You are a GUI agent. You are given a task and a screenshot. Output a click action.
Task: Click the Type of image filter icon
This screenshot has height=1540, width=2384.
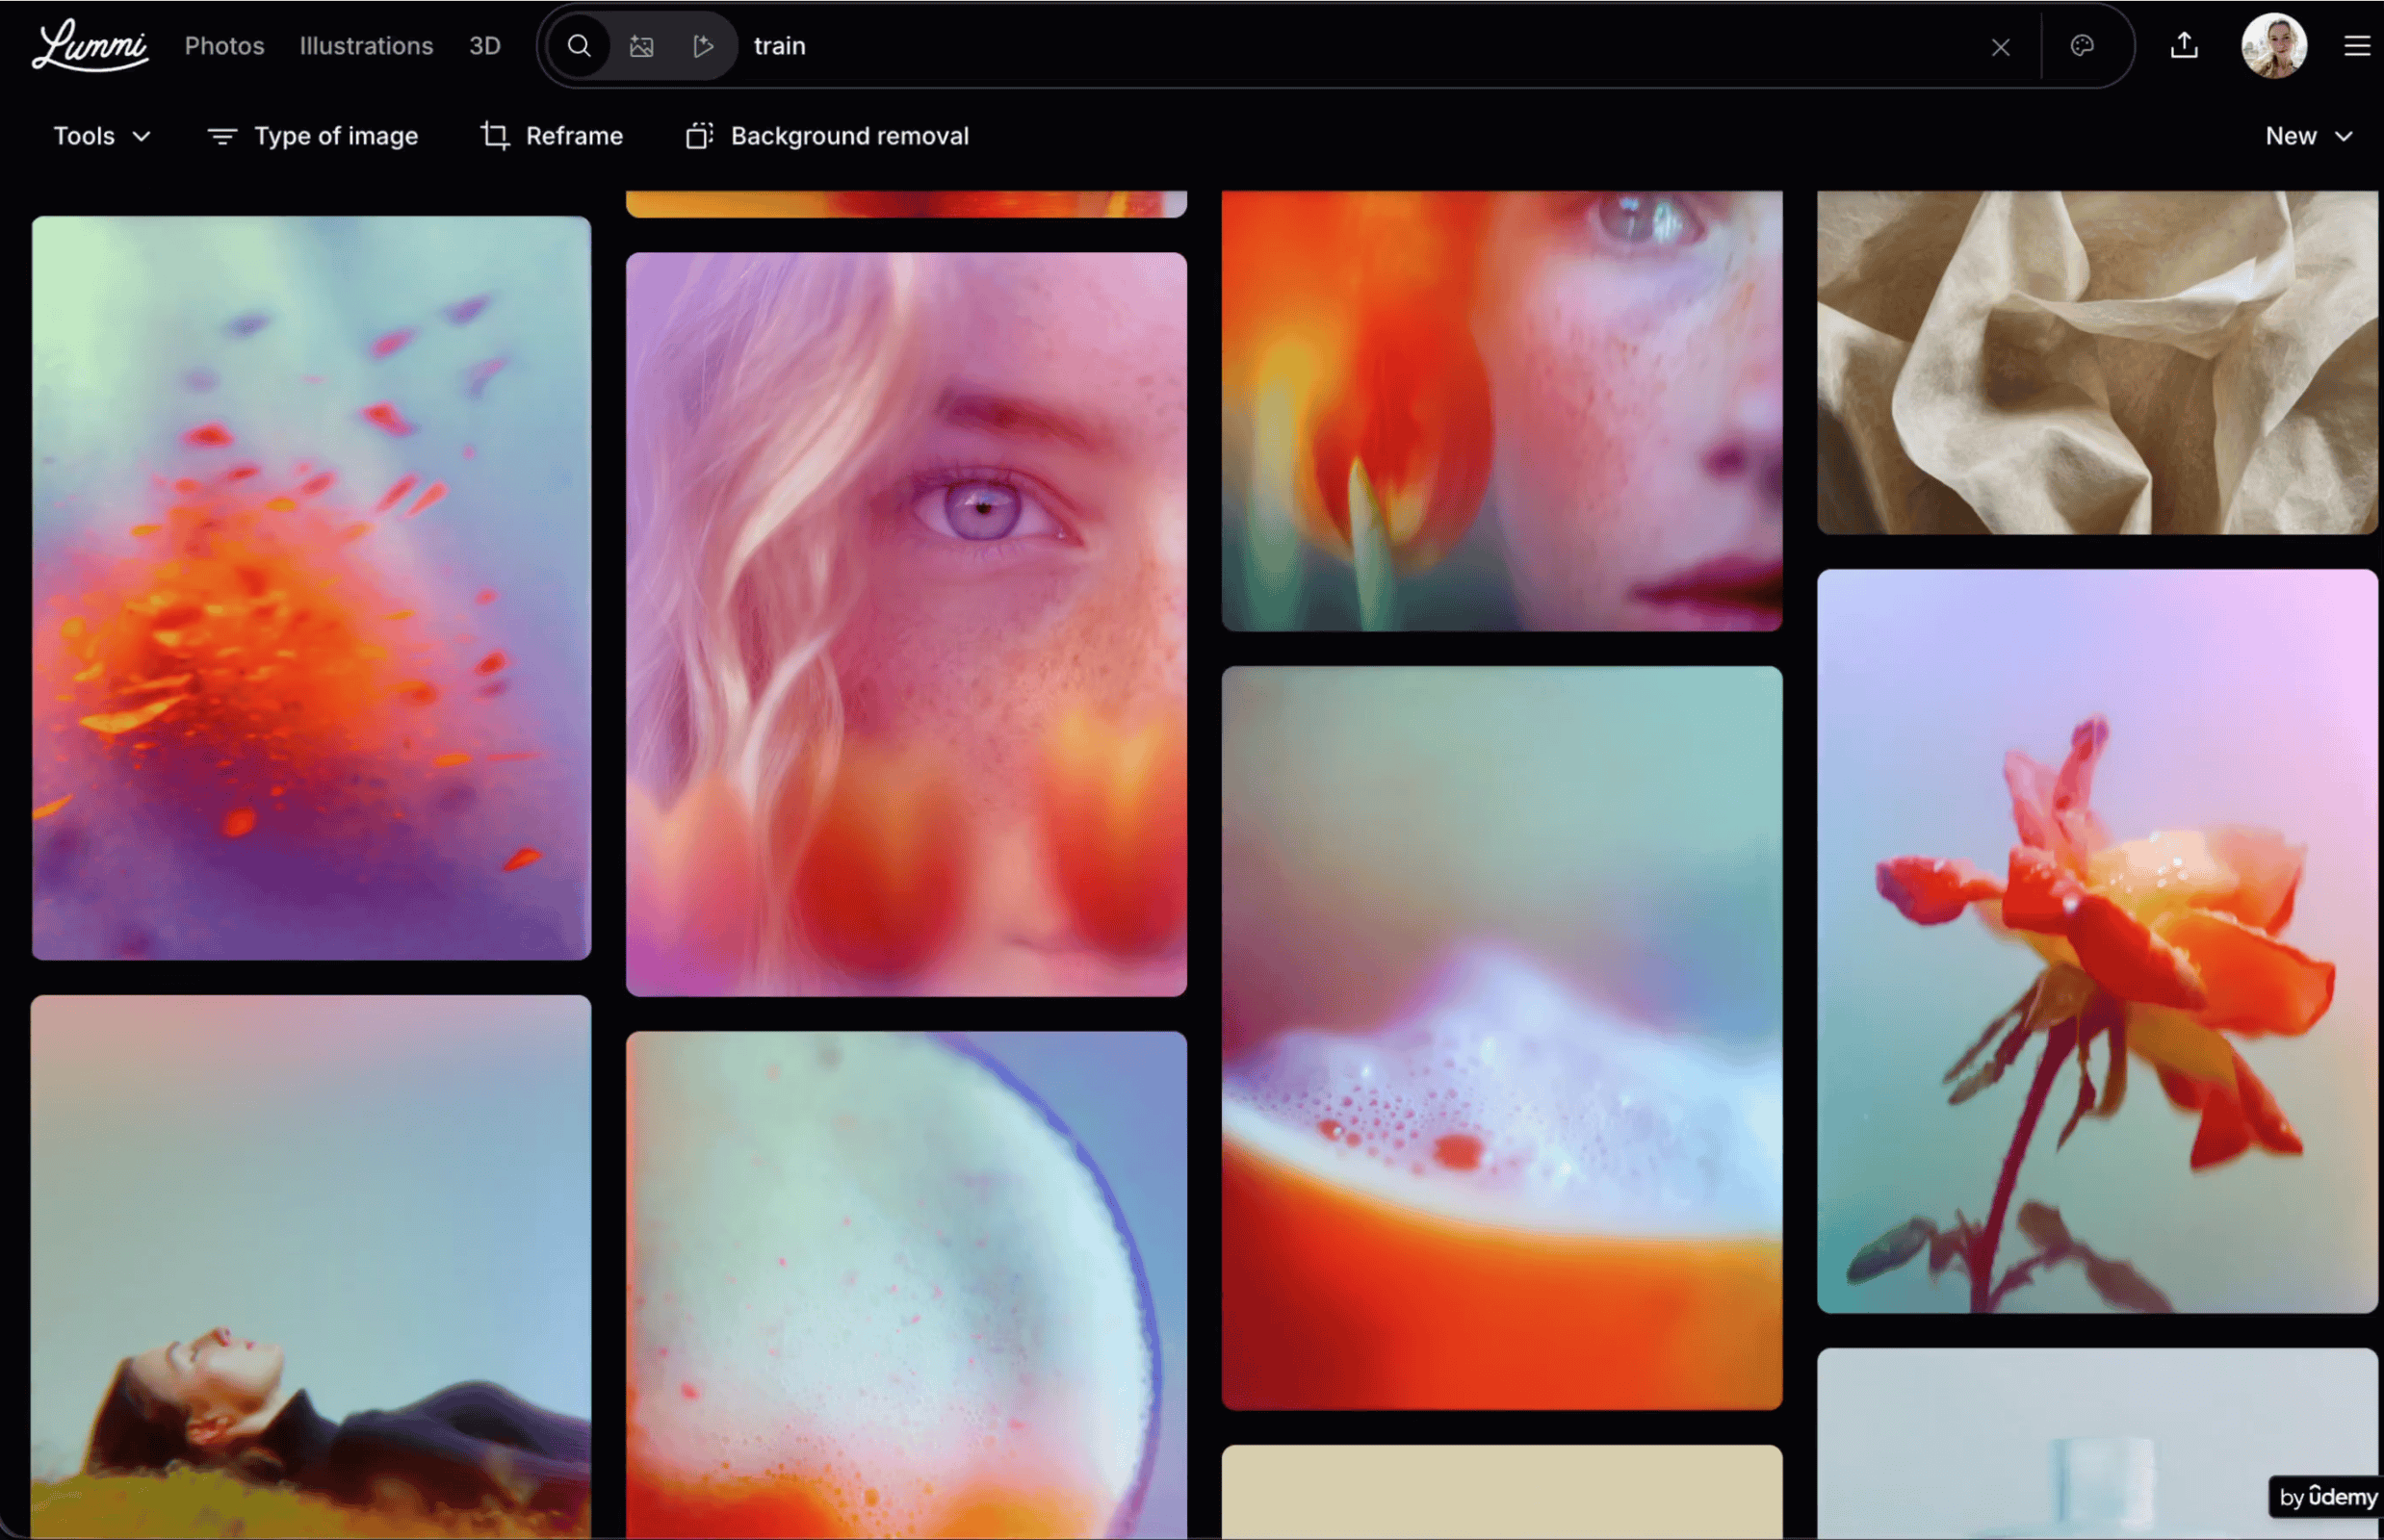click(x=222, y=136)
